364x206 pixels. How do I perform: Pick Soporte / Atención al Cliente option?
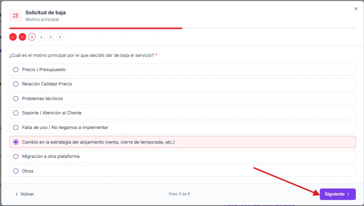[183, 113]
